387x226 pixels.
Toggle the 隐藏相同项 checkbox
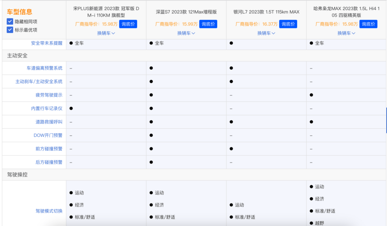[10, 21]
